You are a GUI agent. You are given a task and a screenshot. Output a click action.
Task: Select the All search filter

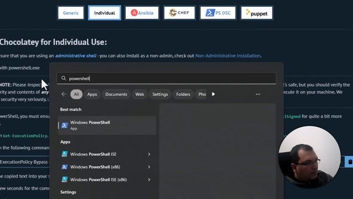tap(76, 95)
